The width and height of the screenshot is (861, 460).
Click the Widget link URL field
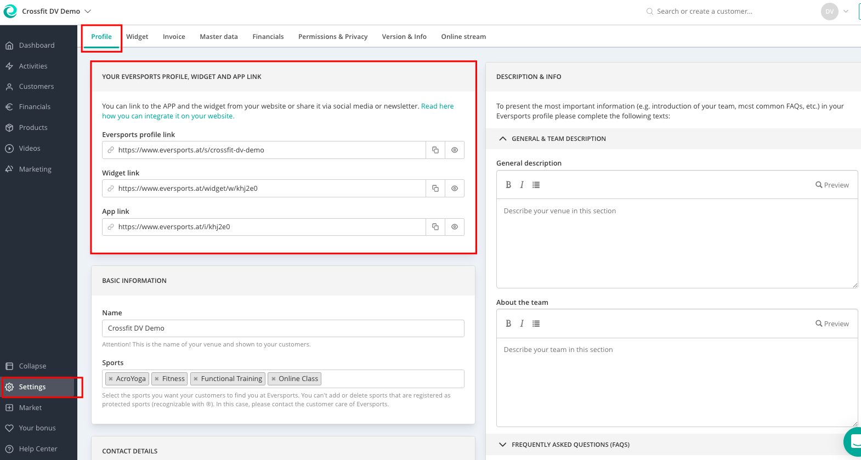click(x=264, y=189)
